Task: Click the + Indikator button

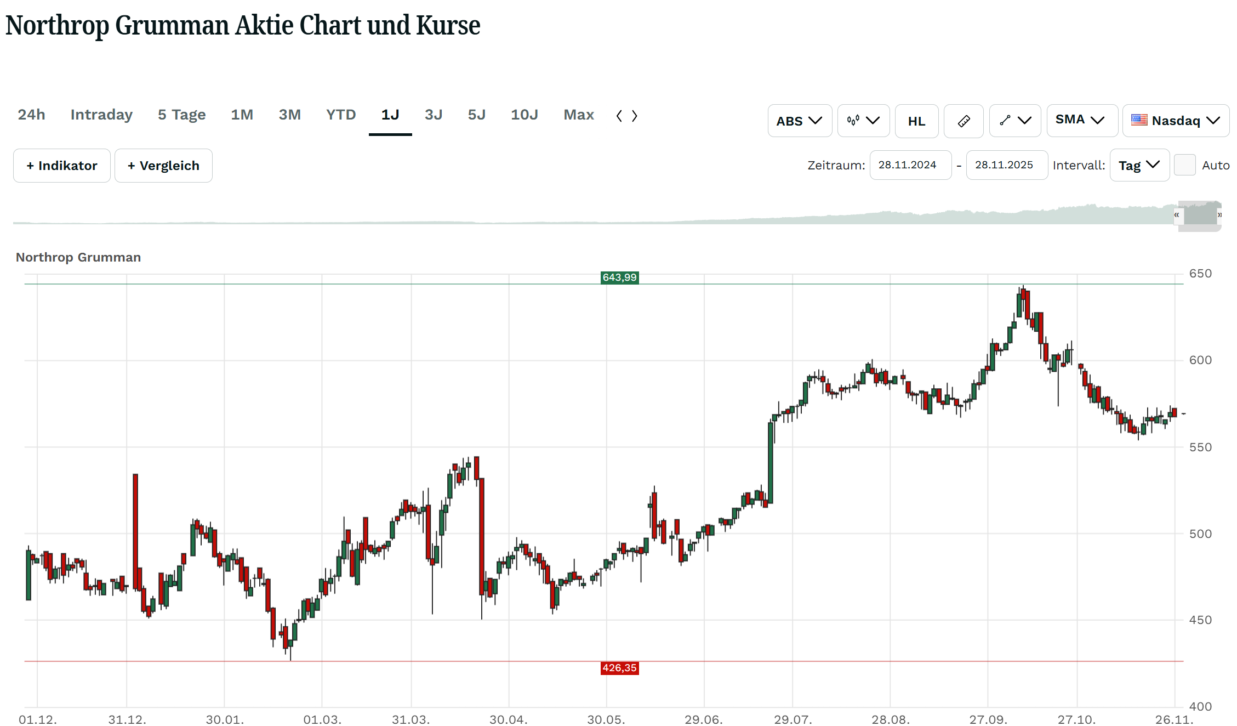Action: [x=62, y=166]
